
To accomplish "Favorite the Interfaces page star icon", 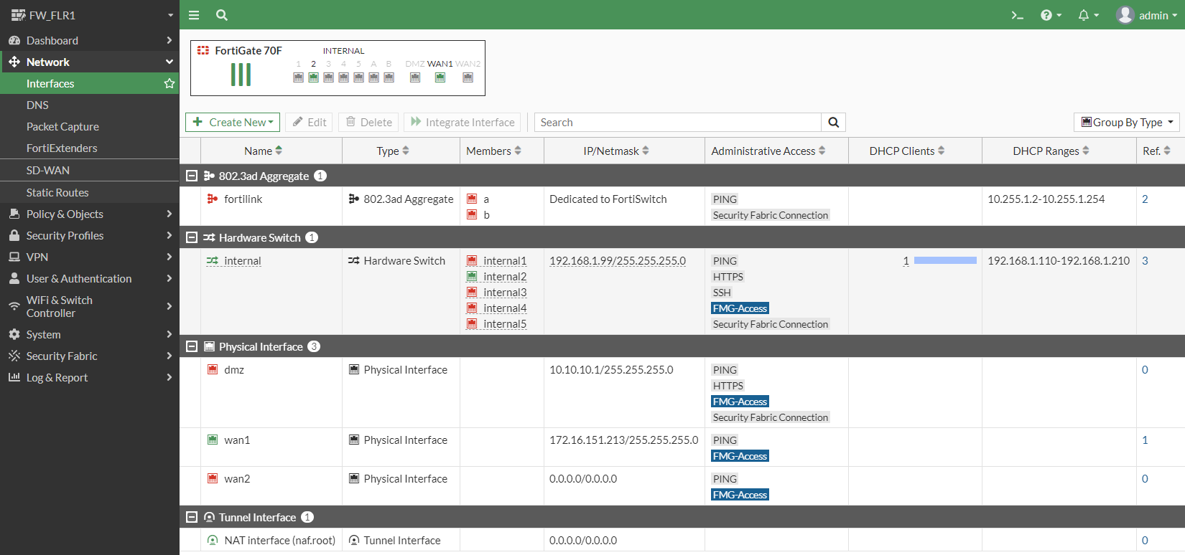I will pyautogui.click(x=169, y=83).
